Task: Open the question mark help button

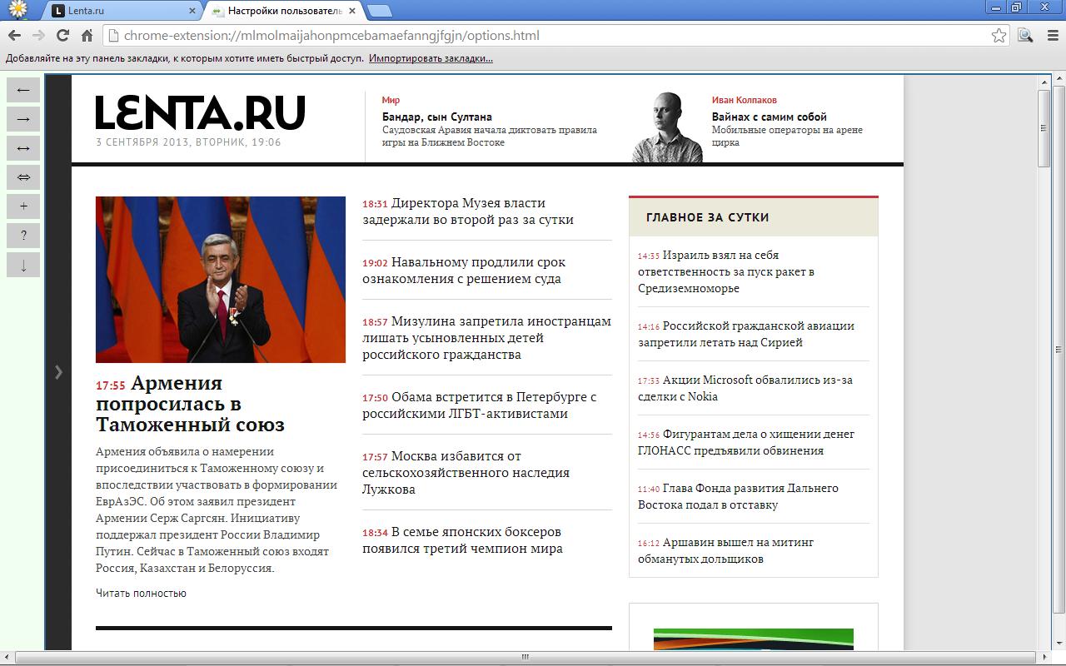Action: pos(23,236)
